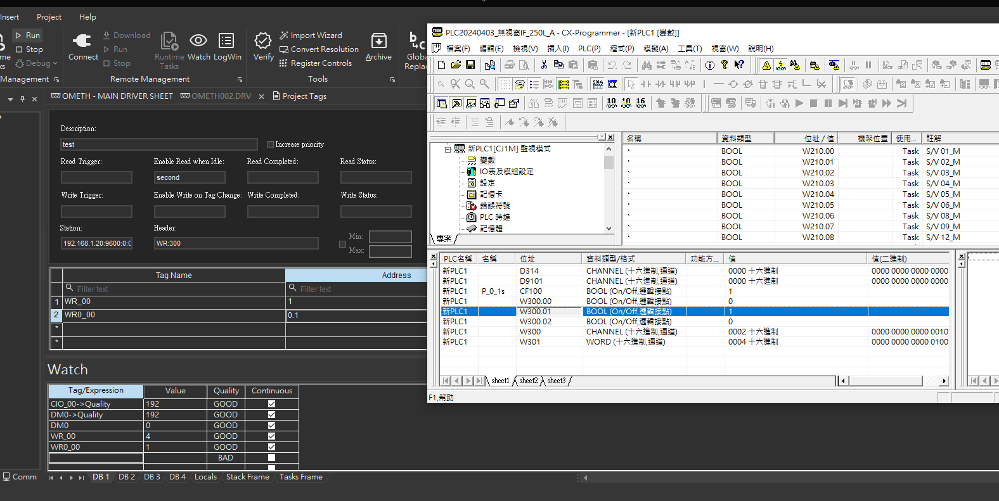The width and height of the screenshot is (999, 501).
Task: Click the project tree vertical scrollbar thumb
Action: pyautogui.click(x=609, y=162)
